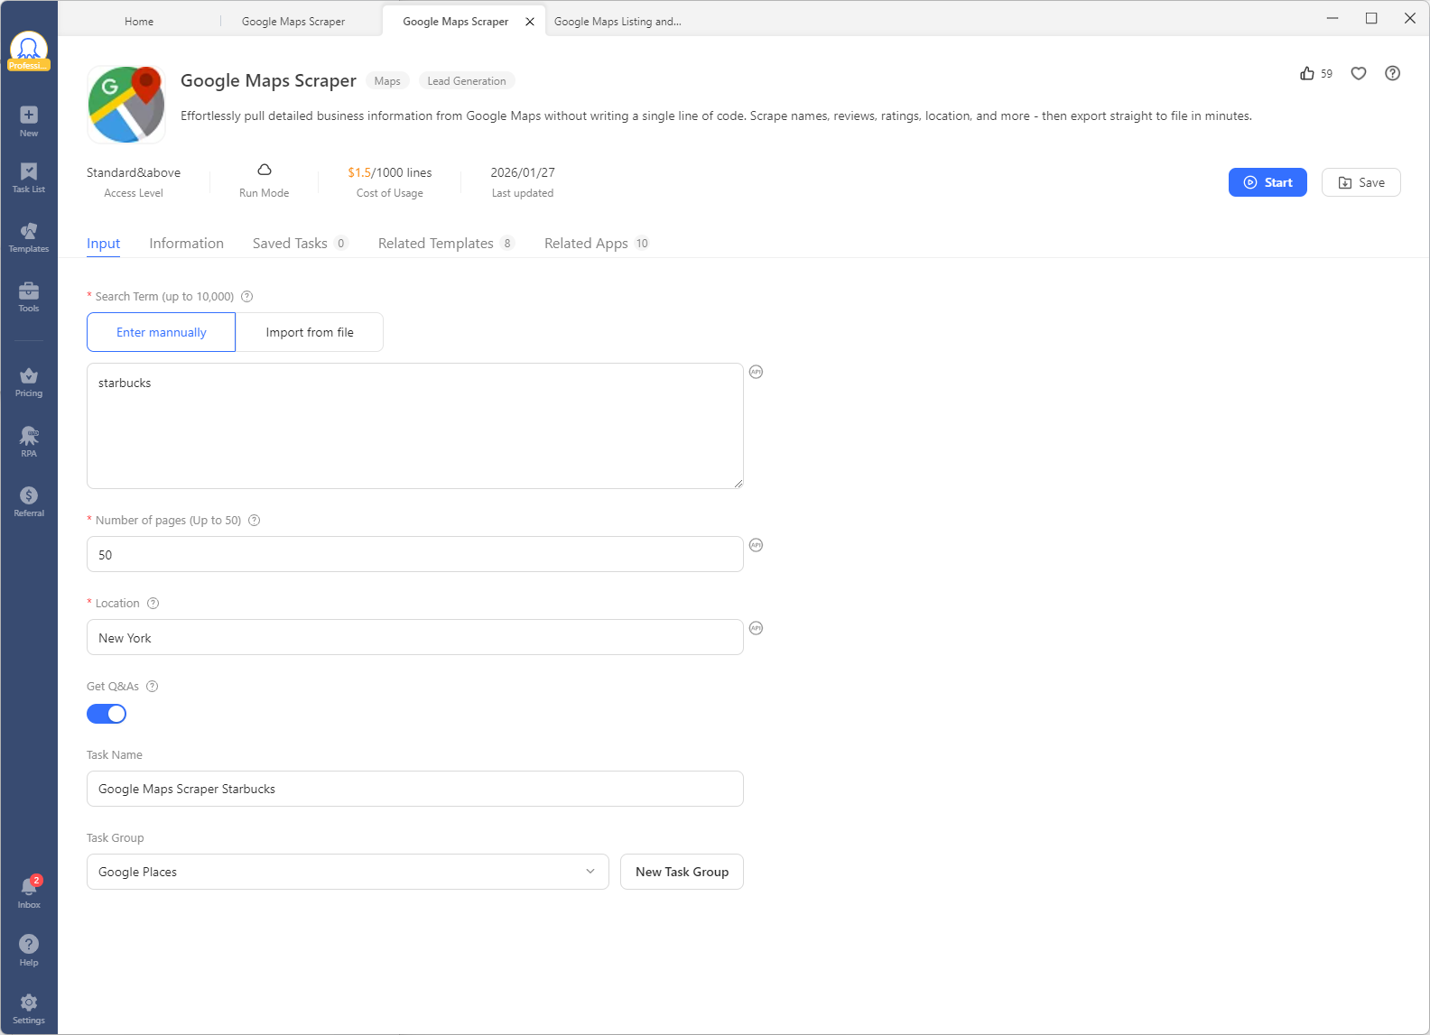Click the Task Name input field
Screen dimensions: 1430x1035
click(415, 789)
